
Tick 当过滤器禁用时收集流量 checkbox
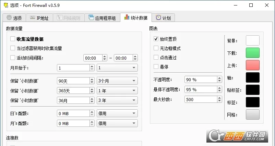click(13, 48)
